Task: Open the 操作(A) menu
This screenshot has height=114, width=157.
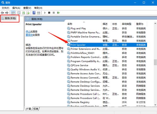Action: coord(16,8)
